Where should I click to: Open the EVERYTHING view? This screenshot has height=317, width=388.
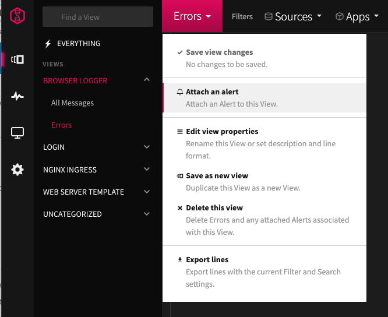[x=79, y=44]
